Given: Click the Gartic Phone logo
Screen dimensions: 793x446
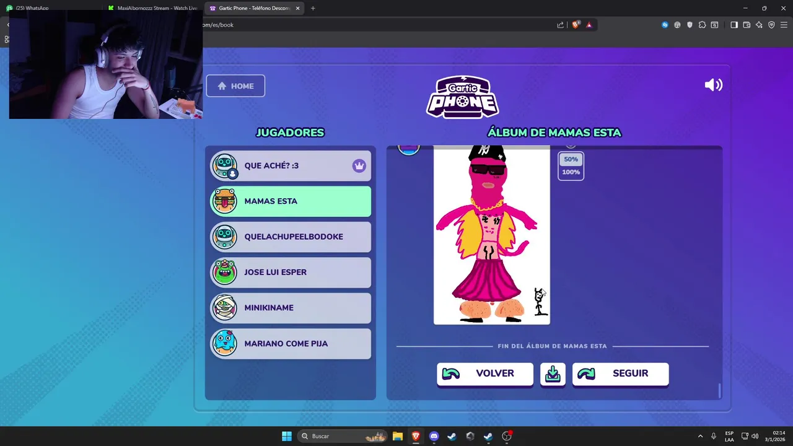Looking at the screenshot, I should point(462,97).
